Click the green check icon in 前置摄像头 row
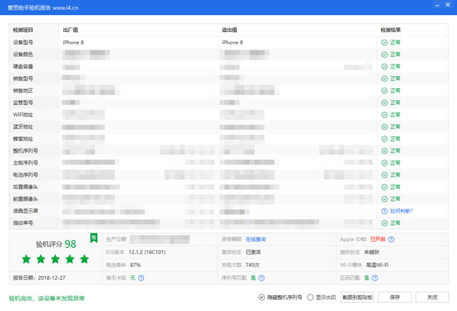Screen dimensions: 457x311 [385, 199]
